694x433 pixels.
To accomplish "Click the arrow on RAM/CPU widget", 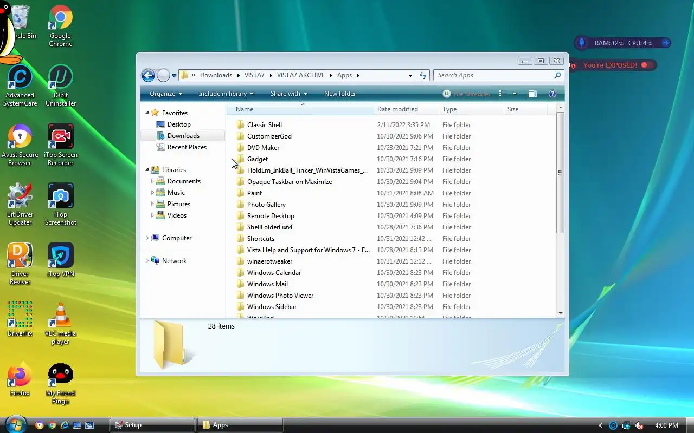I will pyautogui.click(x=665, y=43).
